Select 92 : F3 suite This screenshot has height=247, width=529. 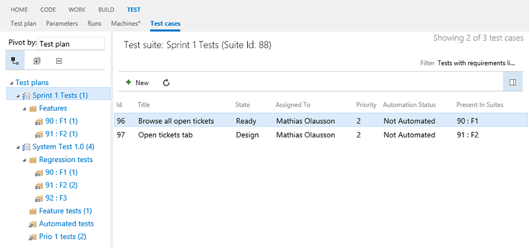[x=56, y=198]
